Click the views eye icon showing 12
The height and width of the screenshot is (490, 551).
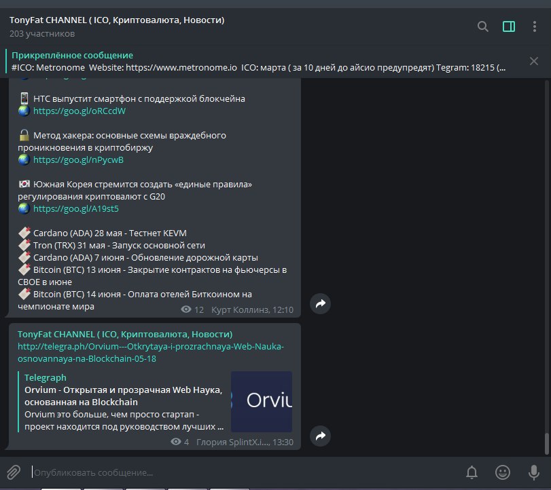point(186,309)
